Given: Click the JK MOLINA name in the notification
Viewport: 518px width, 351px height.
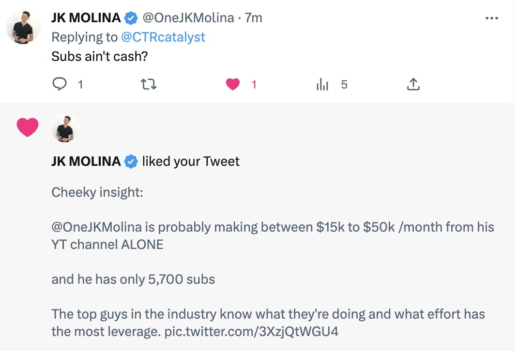Looking at the screenshot, I should [86, 161].
